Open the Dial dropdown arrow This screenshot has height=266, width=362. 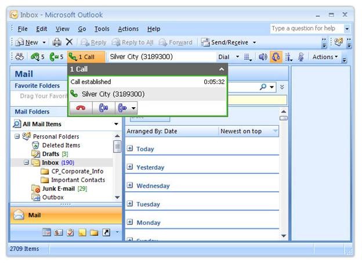(x=238, y=57)
